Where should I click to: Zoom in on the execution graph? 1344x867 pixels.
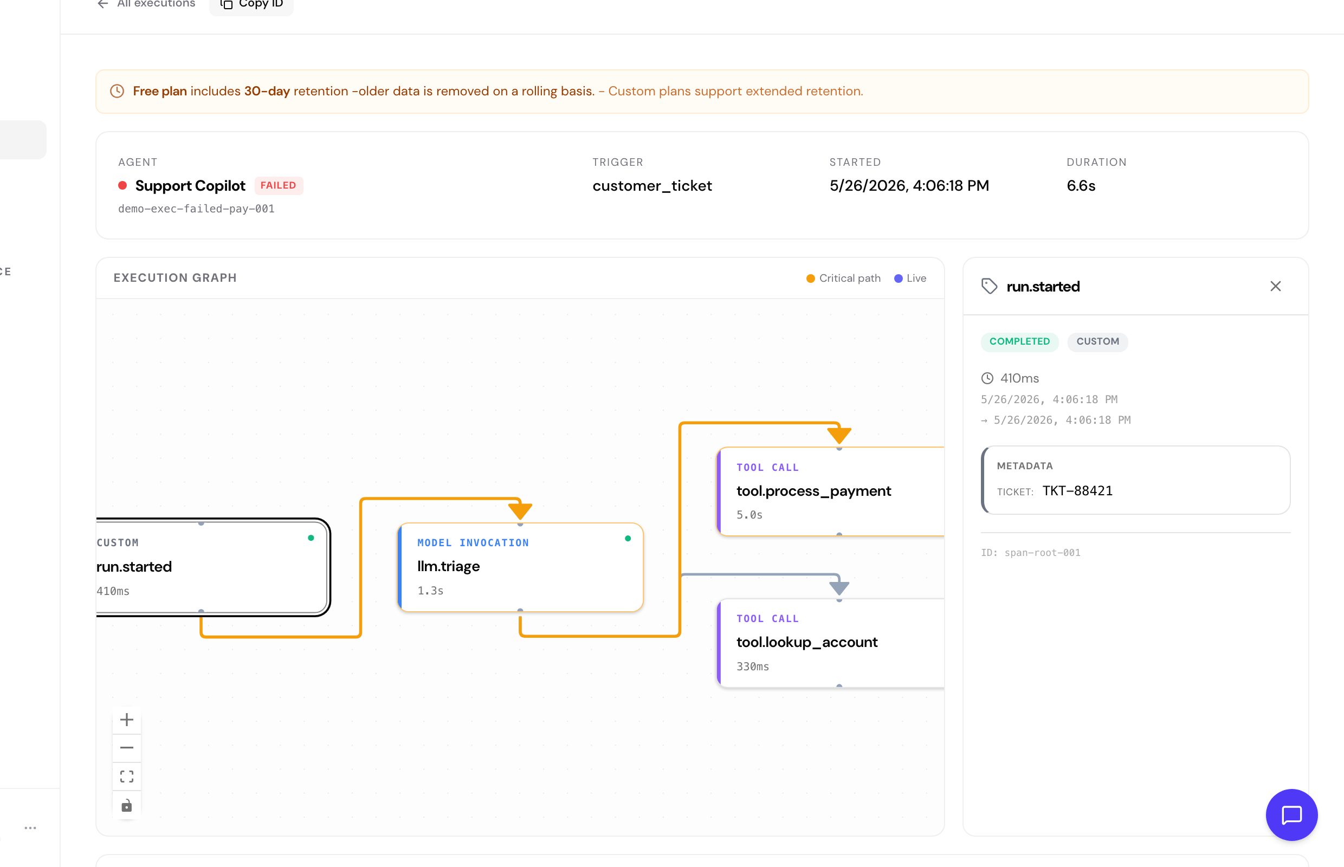click(127, 720)
